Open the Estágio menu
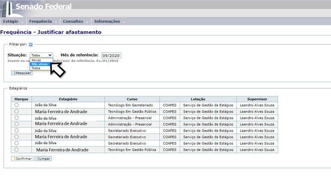Viewport: 331px width, 186px height. click(13, 22)
